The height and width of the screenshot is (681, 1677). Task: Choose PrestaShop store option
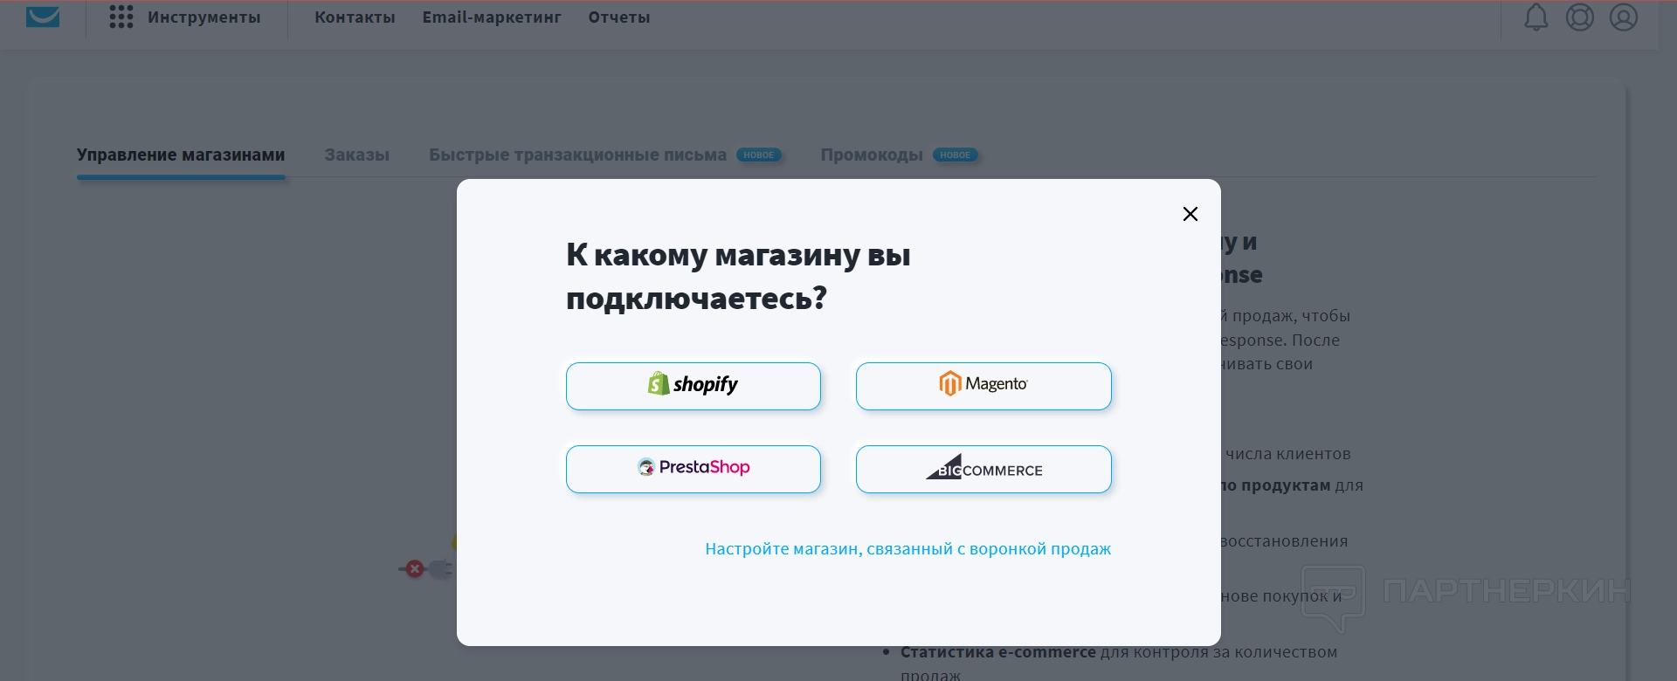click(694, 469)
